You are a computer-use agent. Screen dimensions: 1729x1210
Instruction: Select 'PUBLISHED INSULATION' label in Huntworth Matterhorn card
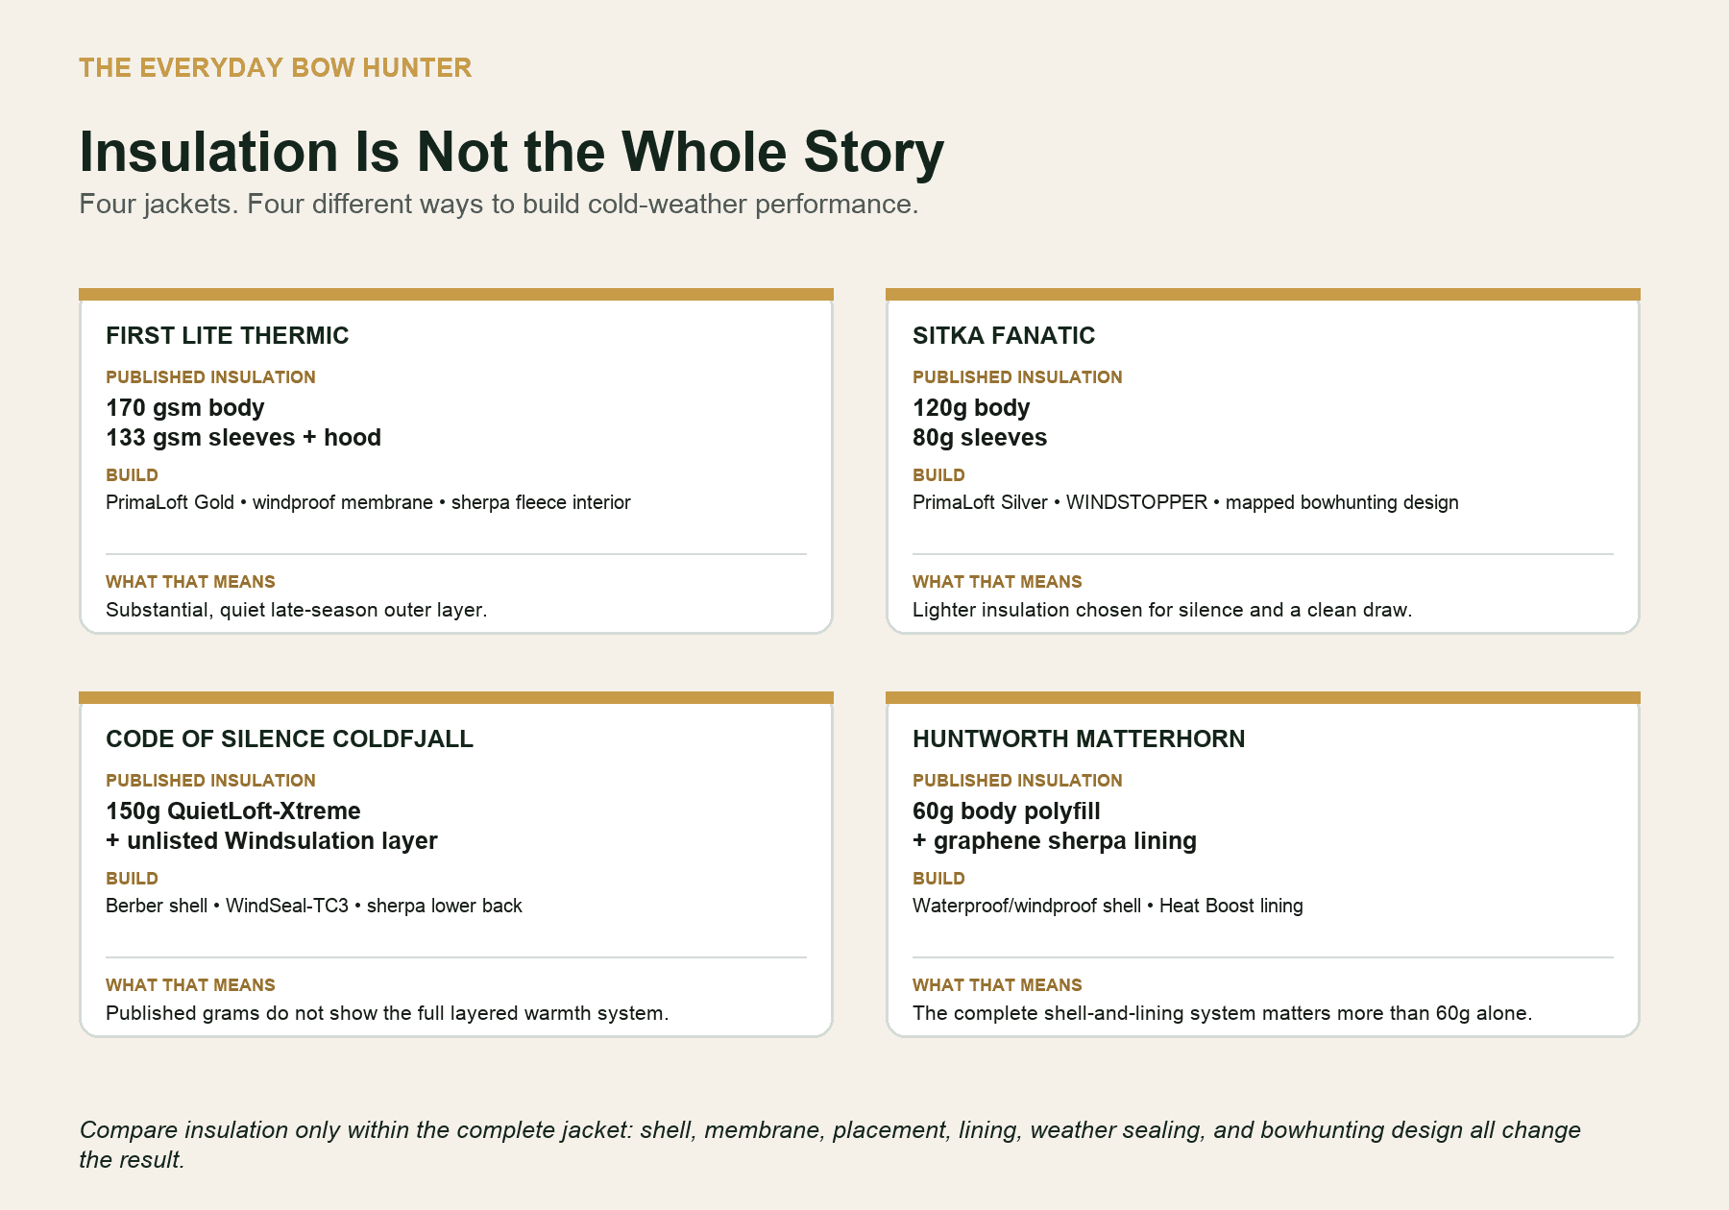(1017, 781)
